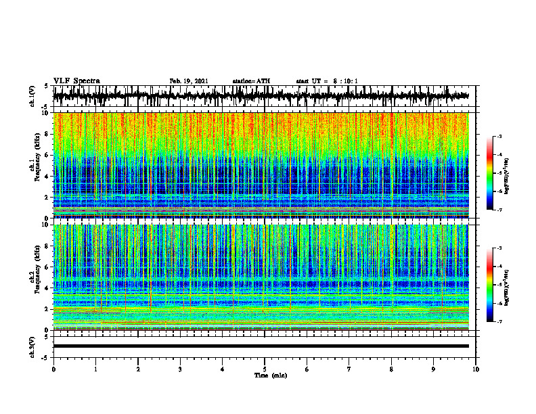Click the "-7" label on ch.2 colorbar
The width and height of the screenshot is (536, 414).
pos(499,321)
